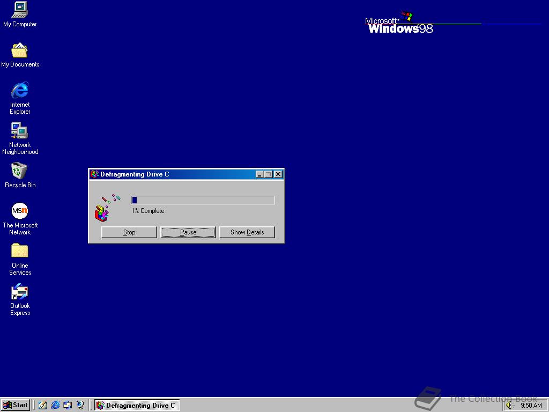The width and height of the screenshot is (549, 412).
Task: Click the Show Details button
Action: point(247,232)
